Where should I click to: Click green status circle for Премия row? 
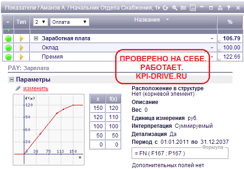point(8,57)
